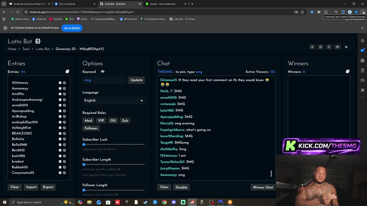The width and height of the screenshot is (367, 206).
Task: Toggle keyword visibility eye icon
Action: pos(103,72)
